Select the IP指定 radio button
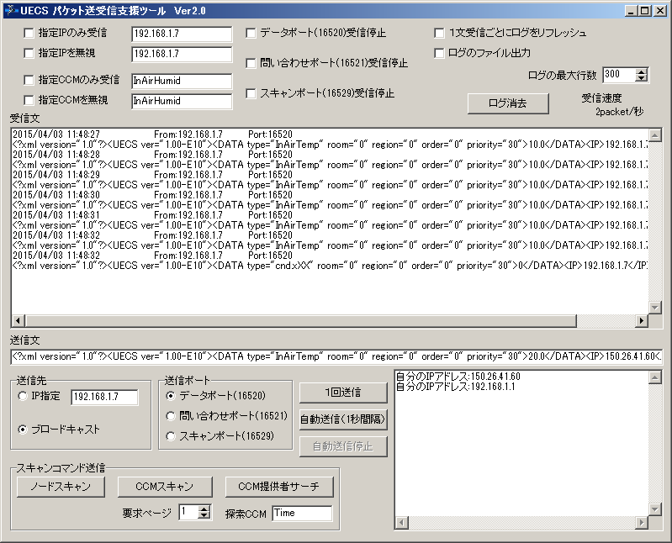672x543 pixels. click(23, 397)
